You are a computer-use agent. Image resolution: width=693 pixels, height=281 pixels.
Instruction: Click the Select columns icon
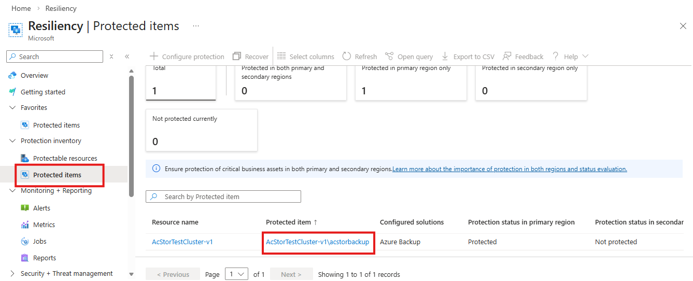281,57
